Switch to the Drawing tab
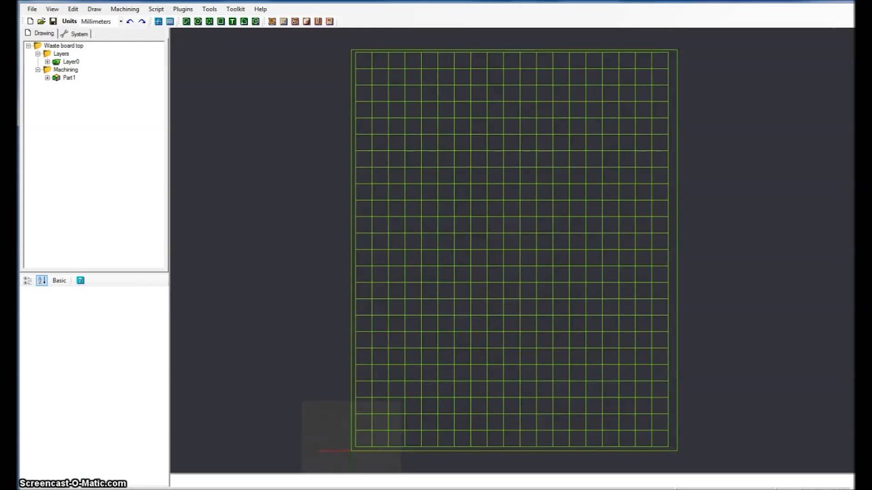Screen dimensions: 872x490 40,33
